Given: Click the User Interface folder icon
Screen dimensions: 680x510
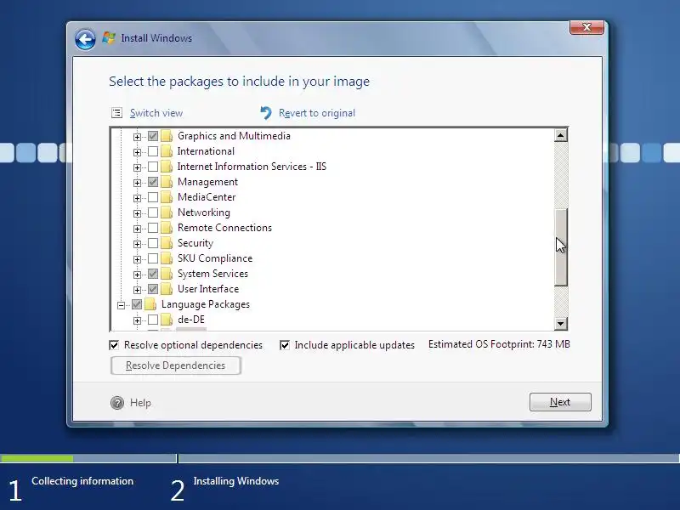Looking at the screenshot, I should coord(167,289).
